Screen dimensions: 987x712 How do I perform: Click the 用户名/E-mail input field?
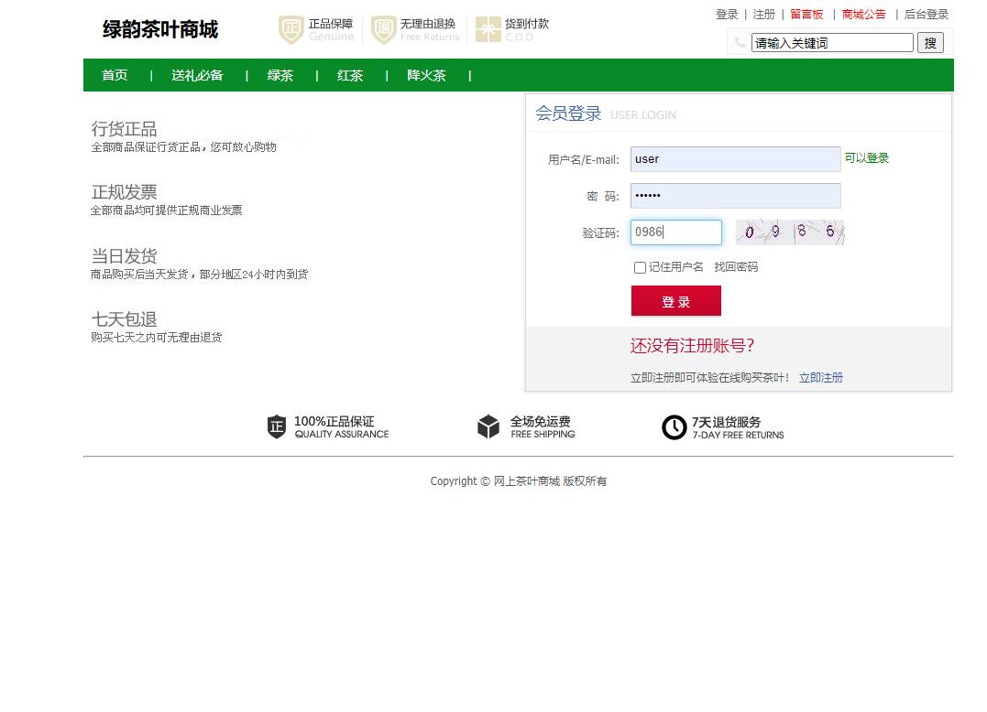click(x=735, y=159)
